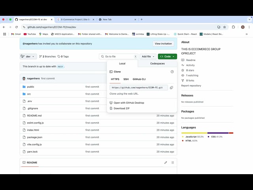Click the install app icon in address bar

219,27
